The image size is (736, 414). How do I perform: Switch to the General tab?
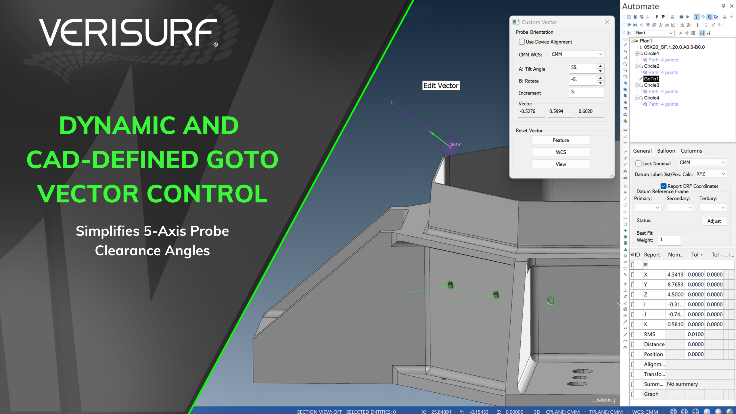pos(642,151)
